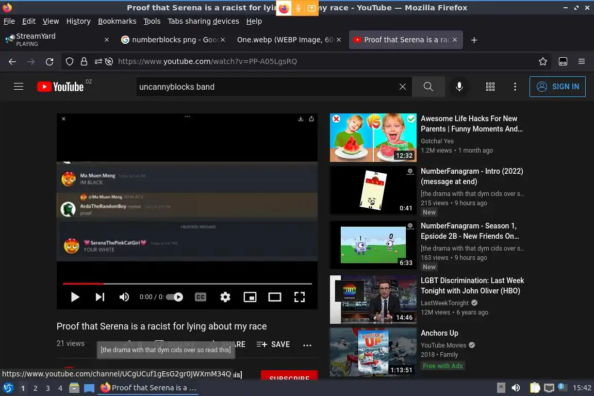Open Tabs sharing devices menu
Image resolution: width=594 pixels, height=396 pixels.
[x=204, y=21]
